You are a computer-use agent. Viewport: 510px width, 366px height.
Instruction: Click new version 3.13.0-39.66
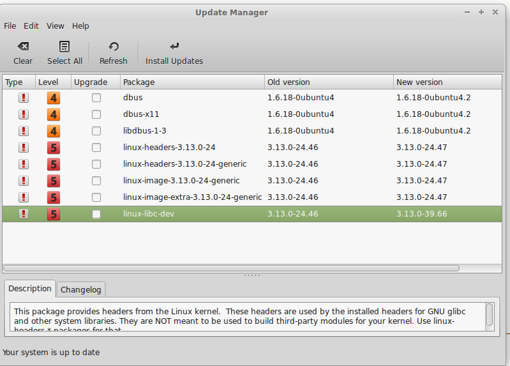tap(421, 213)
